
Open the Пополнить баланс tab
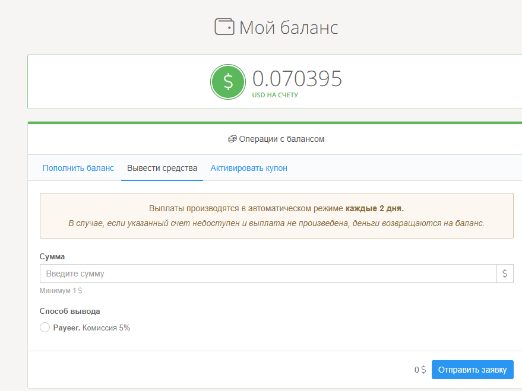tap(78, 168)
